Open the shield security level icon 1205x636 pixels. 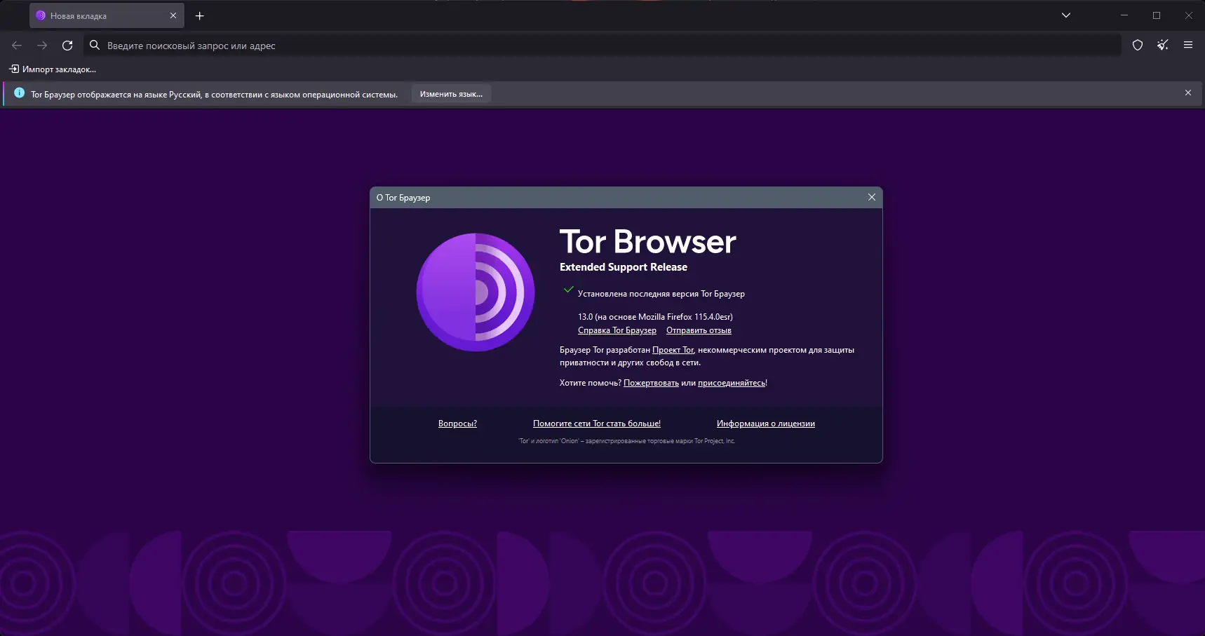[1138, 46]
